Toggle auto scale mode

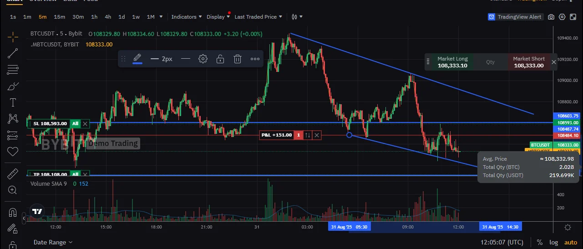pos(570,242)
